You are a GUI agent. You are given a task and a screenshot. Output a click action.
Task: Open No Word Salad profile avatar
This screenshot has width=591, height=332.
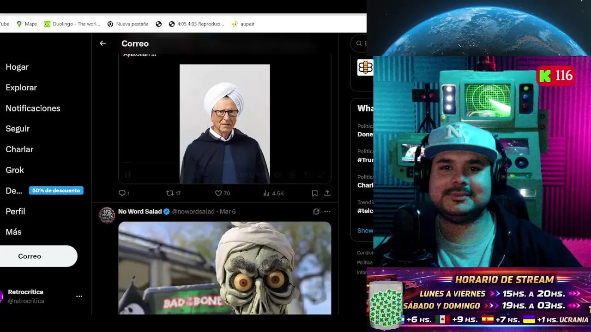pyautogui.click(x=107, y=215)
